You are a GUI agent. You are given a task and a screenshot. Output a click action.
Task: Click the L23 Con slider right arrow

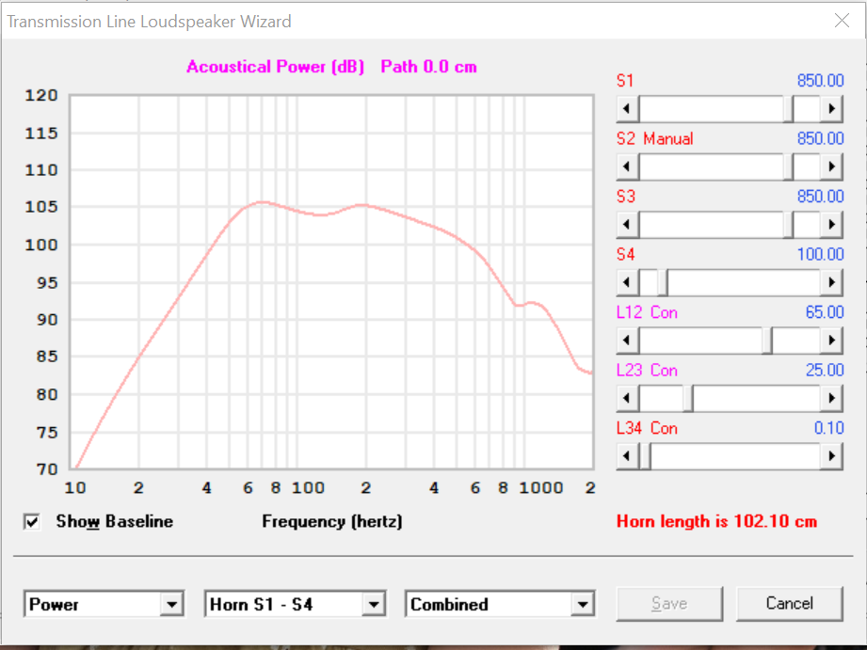coord(831,399)
